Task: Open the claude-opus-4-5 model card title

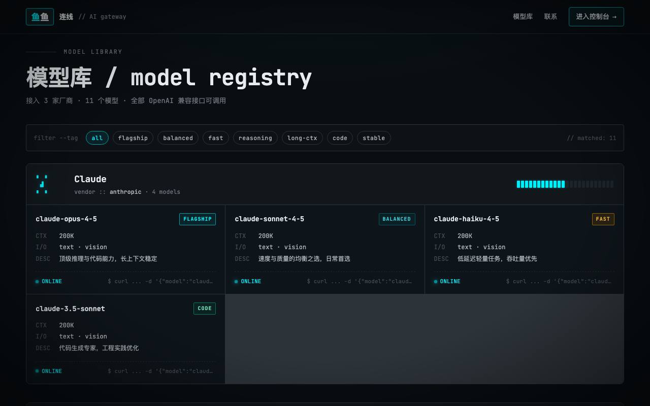Action: 66,219
